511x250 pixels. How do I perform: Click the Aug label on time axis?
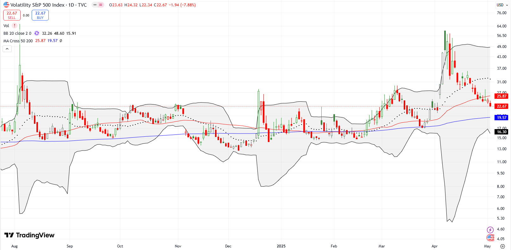tap(15, 246)
